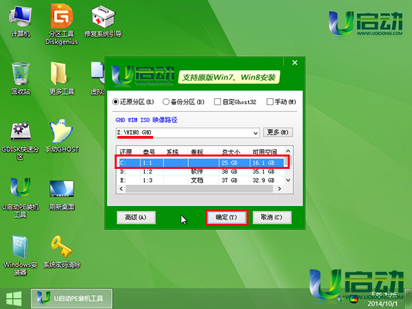Open the 回收站 recycle bin
The height and width of the screenshot is (309, 412).
[21, 79]
